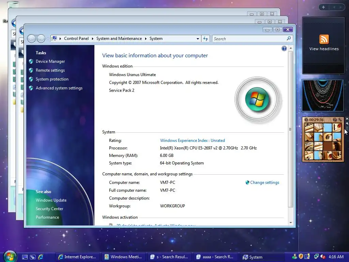Open System protection task link

pos(52,79)
